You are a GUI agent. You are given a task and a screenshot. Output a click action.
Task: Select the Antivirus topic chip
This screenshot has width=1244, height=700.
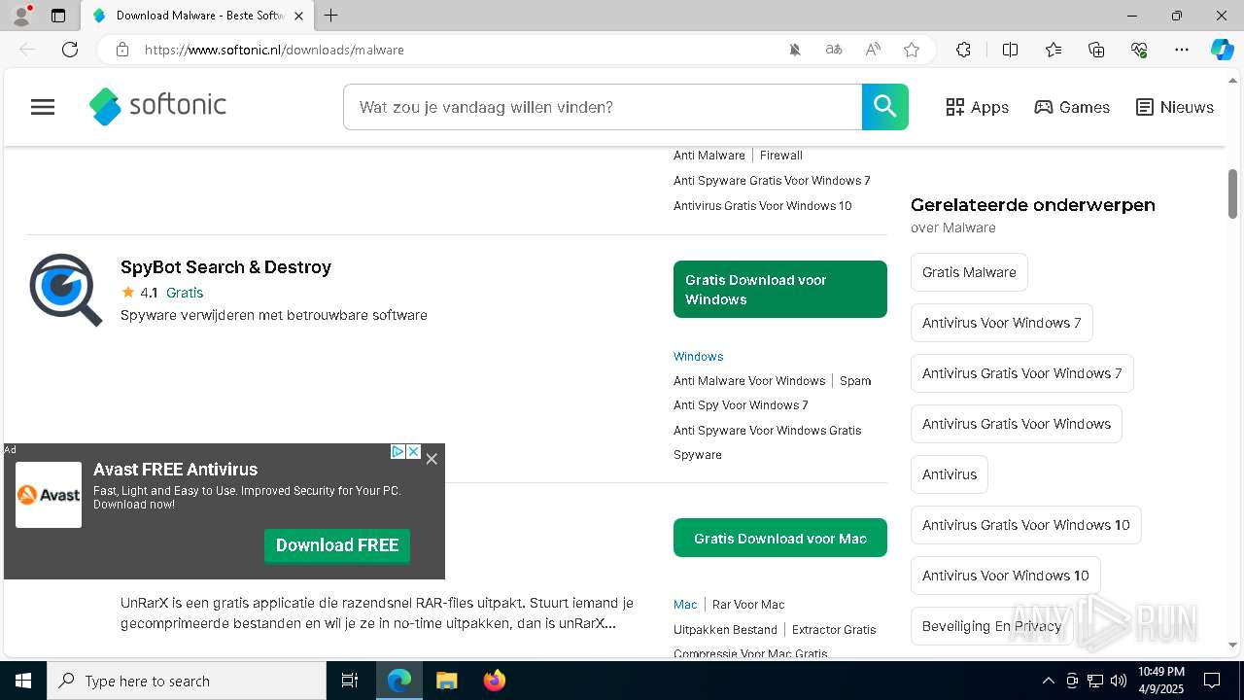[950, 474]
